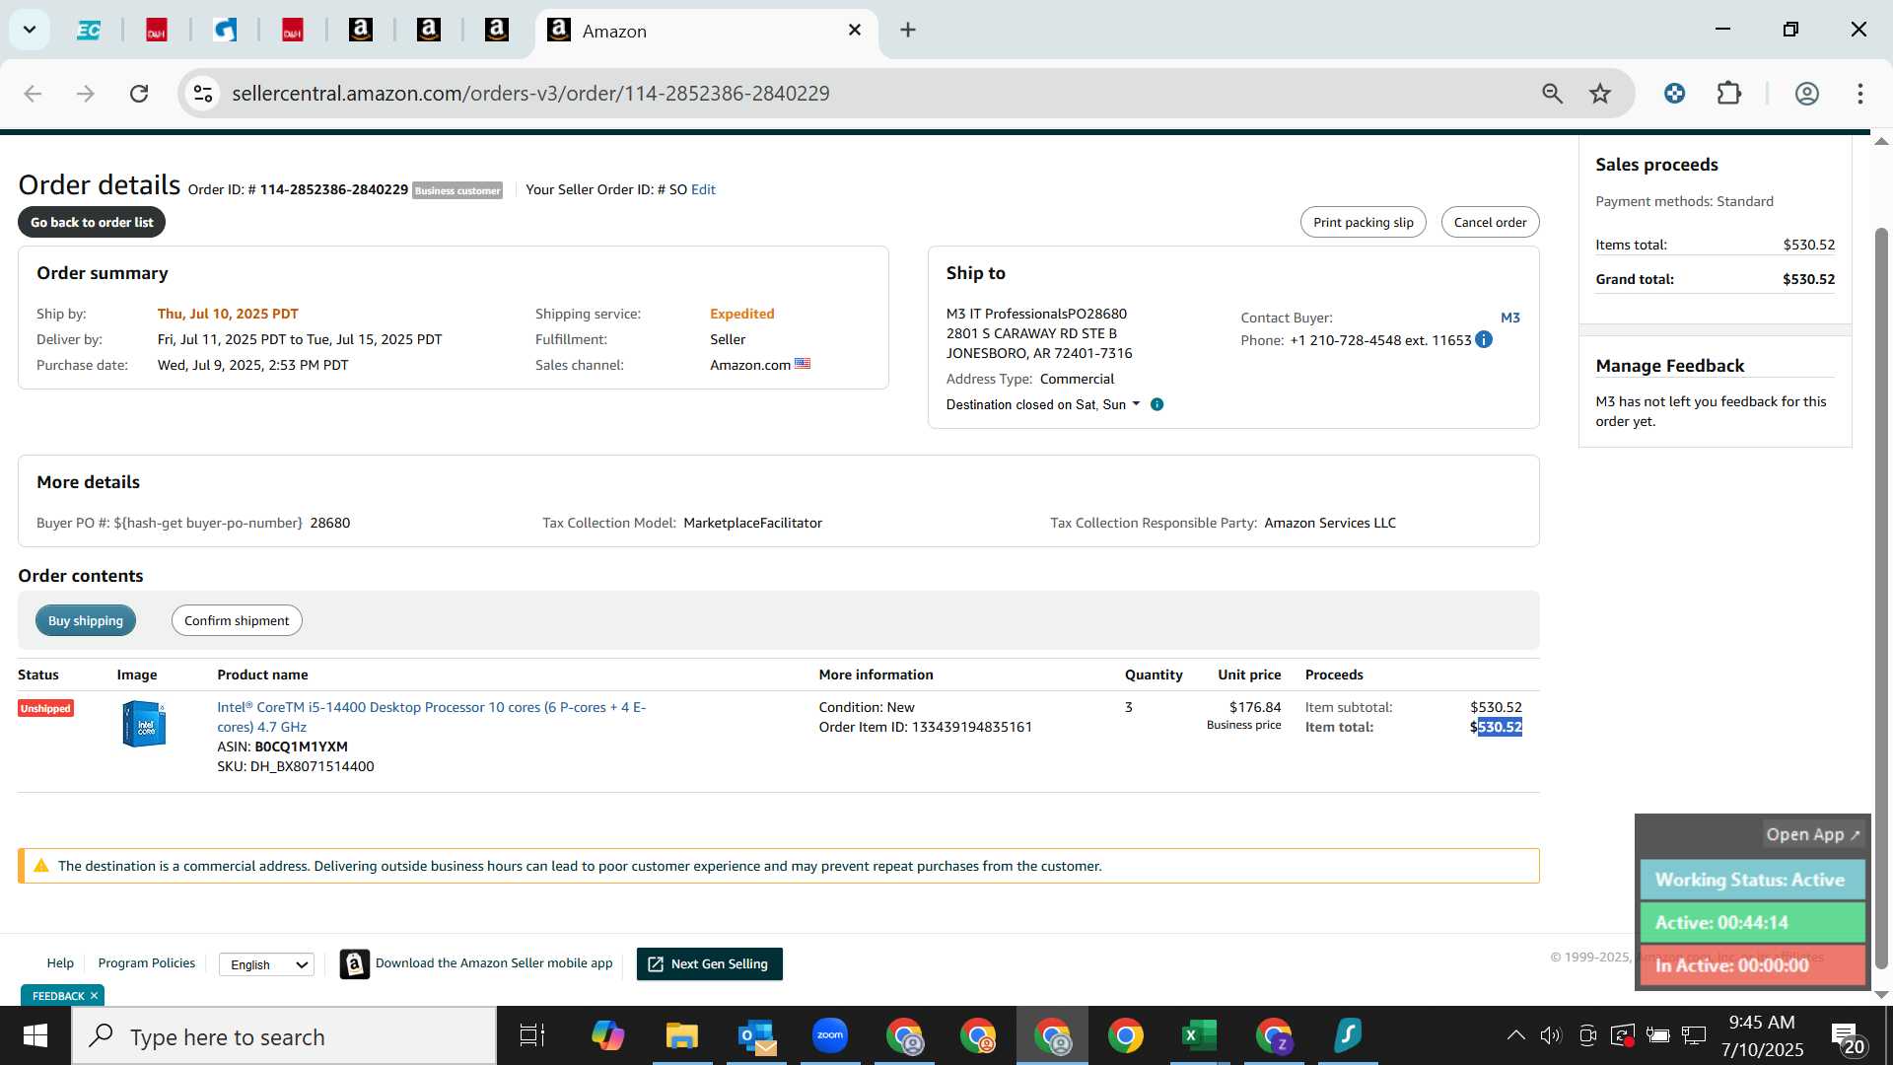Switch to the first EC tab
The height and width of the screenshot is (1065, 1893).
[89, 31]
